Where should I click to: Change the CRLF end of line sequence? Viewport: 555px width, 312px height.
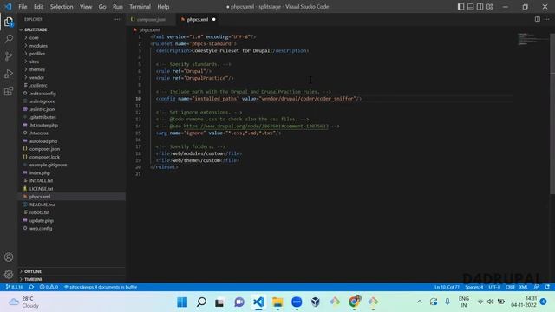pos(510,287)
